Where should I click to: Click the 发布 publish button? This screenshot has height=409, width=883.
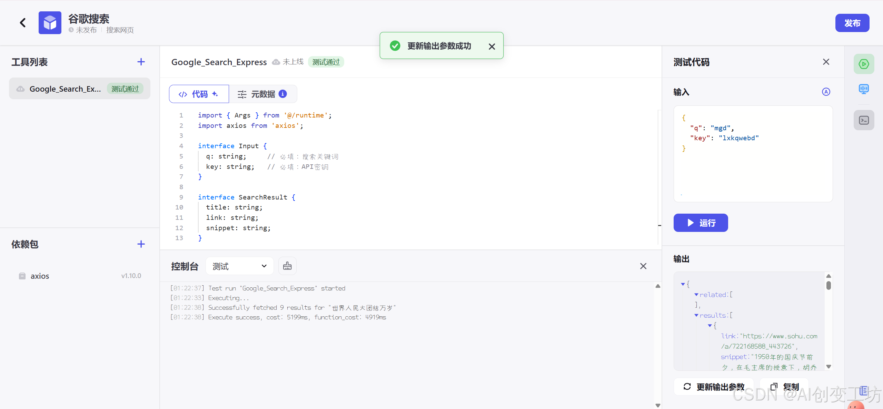pos(852,23)
